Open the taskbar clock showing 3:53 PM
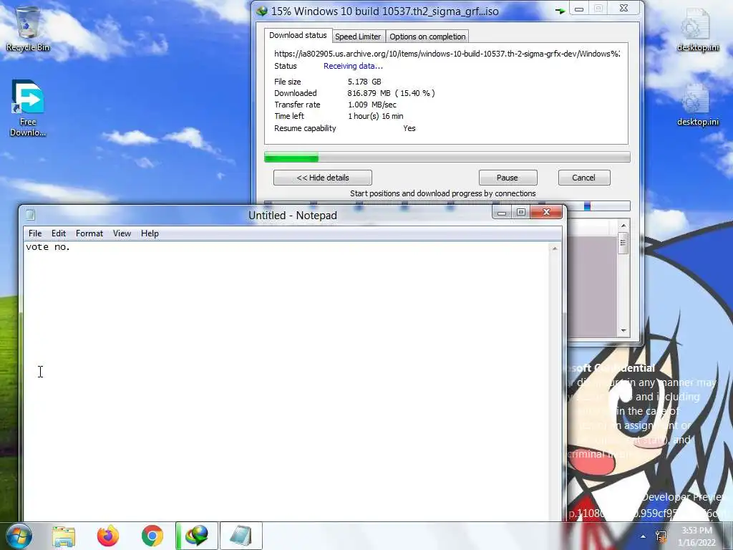The image size is (733, 550). pyautogui.click(x=696, y=536)
